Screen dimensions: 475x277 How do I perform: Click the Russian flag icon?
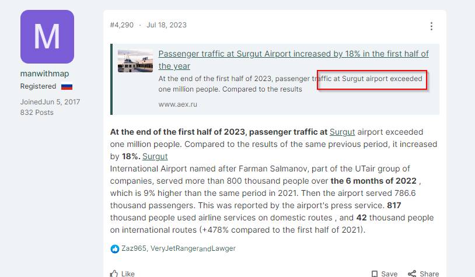point(67,86)
